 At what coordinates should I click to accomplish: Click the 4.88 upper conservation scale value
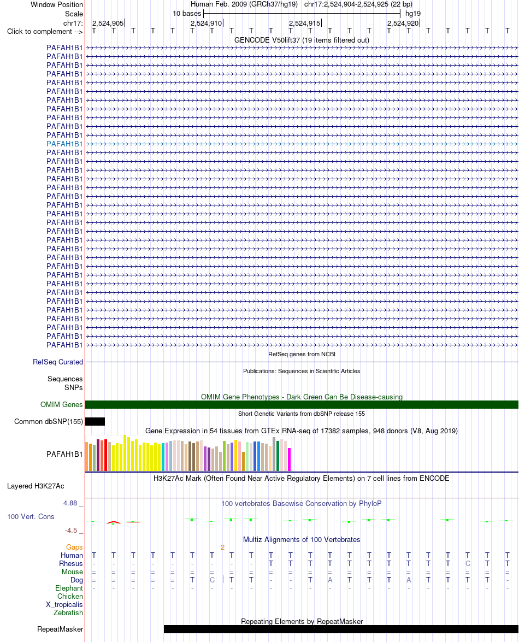pyautogui.click(x=70, y=503)
